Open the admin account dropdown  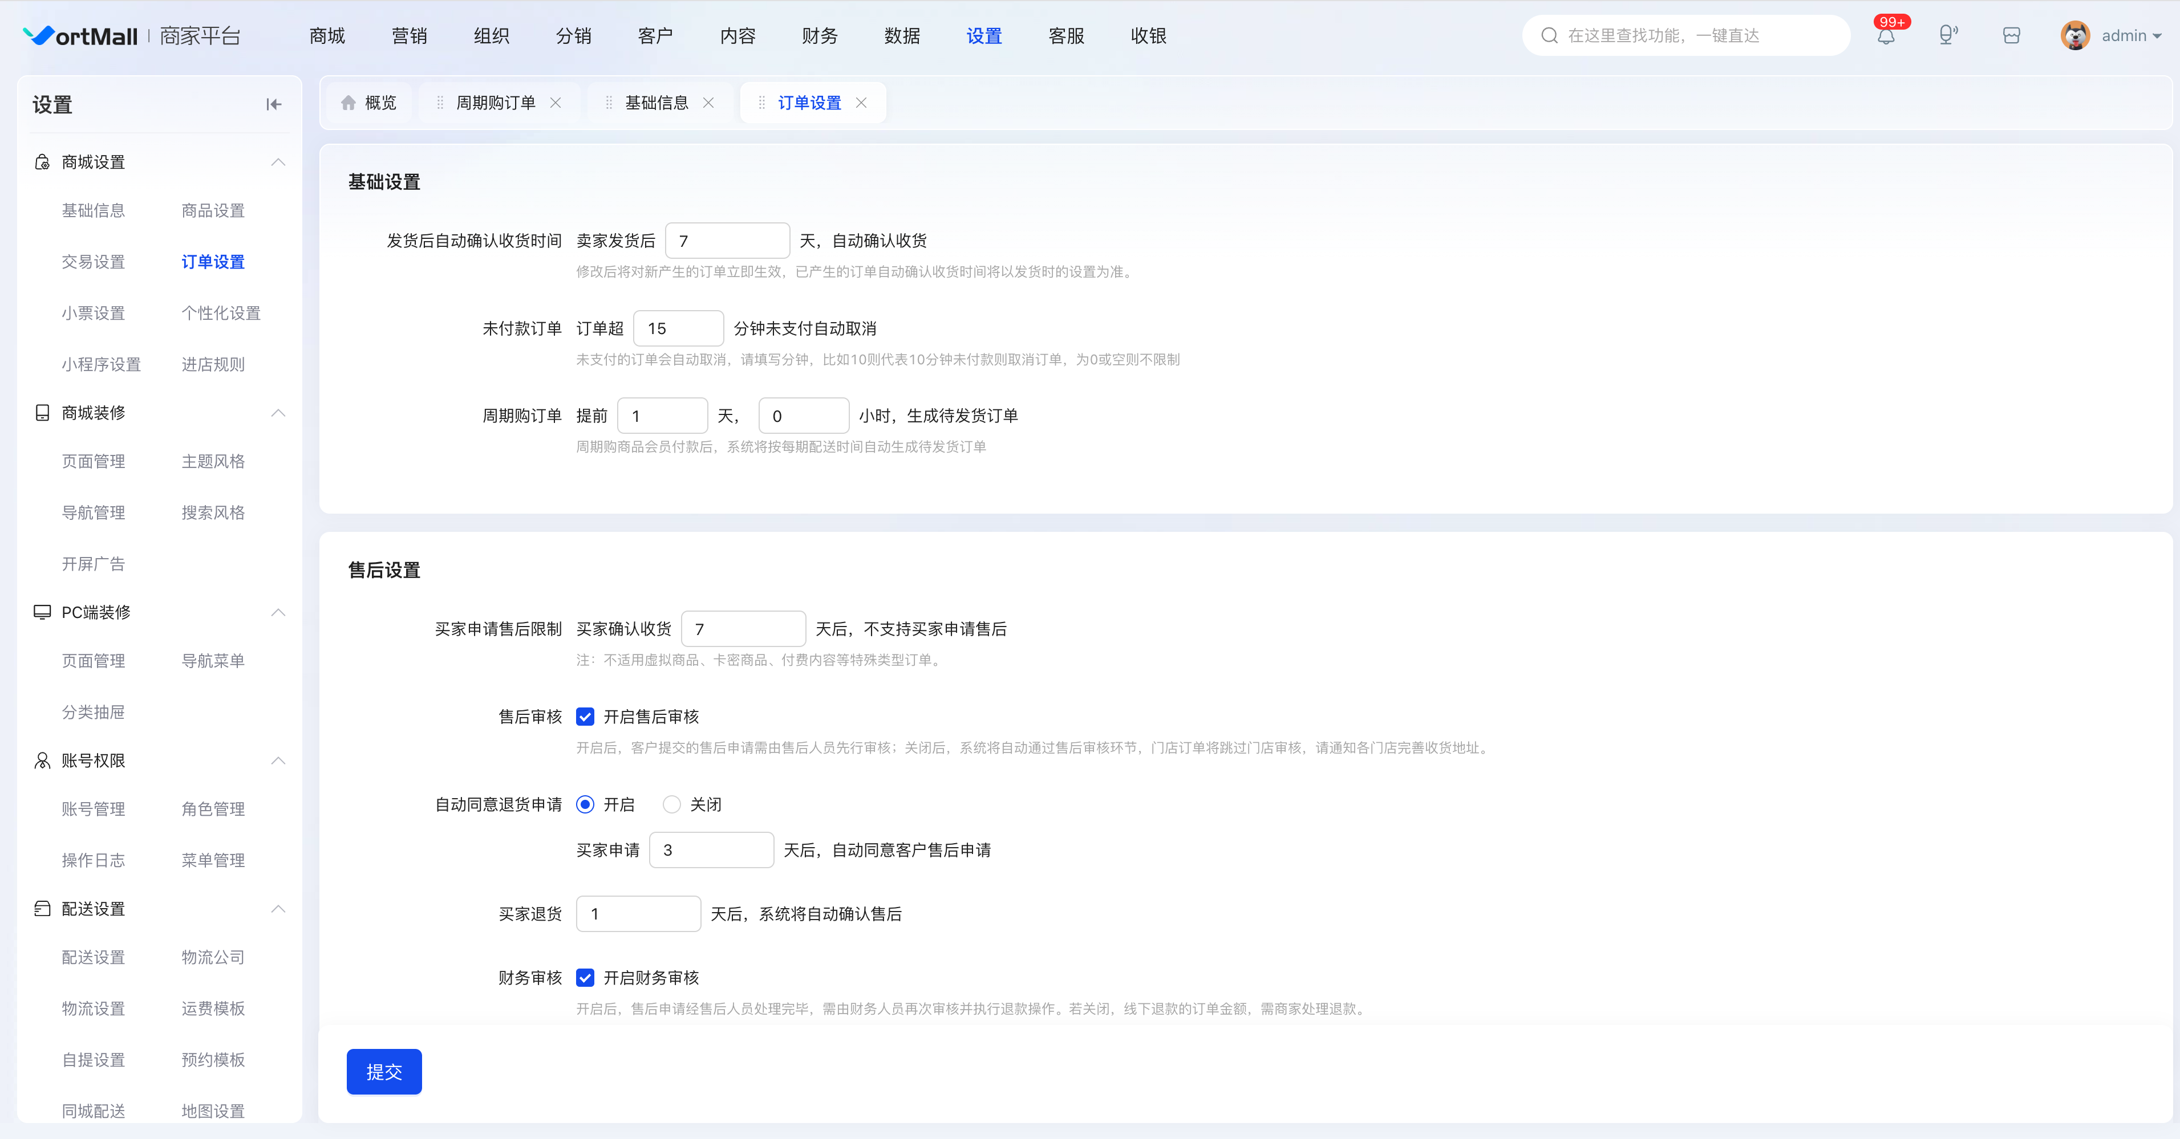click(2131, 35)
